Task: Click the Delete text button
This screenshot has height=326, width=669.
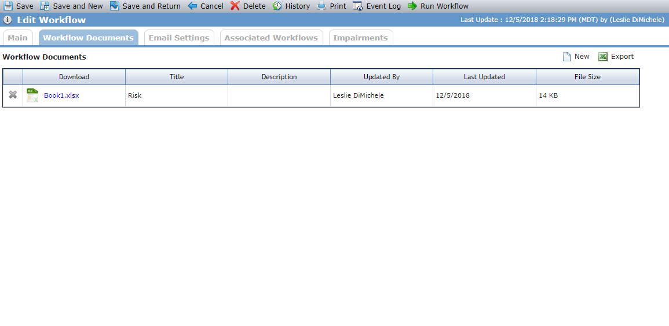Action: point(255,6)
